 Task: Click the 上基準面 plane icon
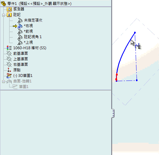pos(9,59)
